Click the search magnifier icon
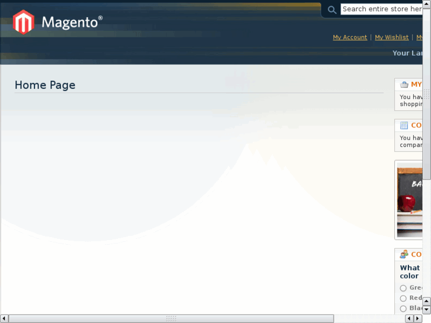The width and height of the screenshot is (431, 323). click(x=332, y=10)
